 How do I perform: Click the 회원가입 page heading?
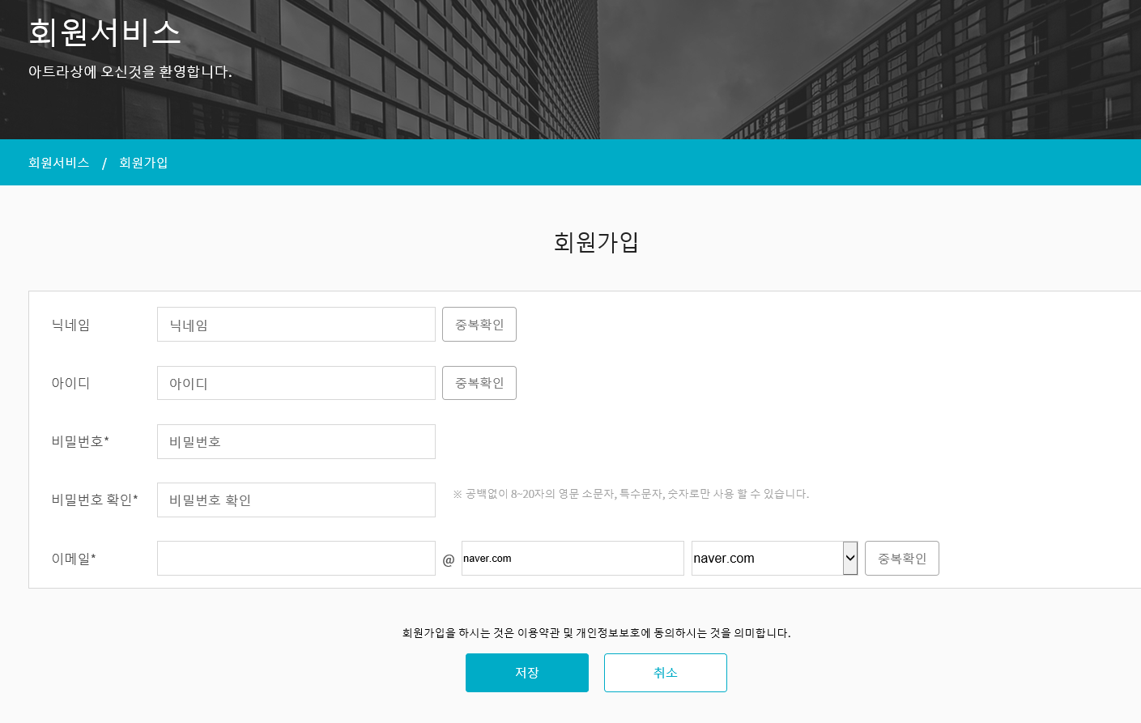[597, 242]
